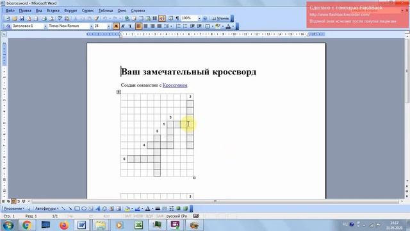
Task: Print the document via printer icon
Action: click(44, 19)
